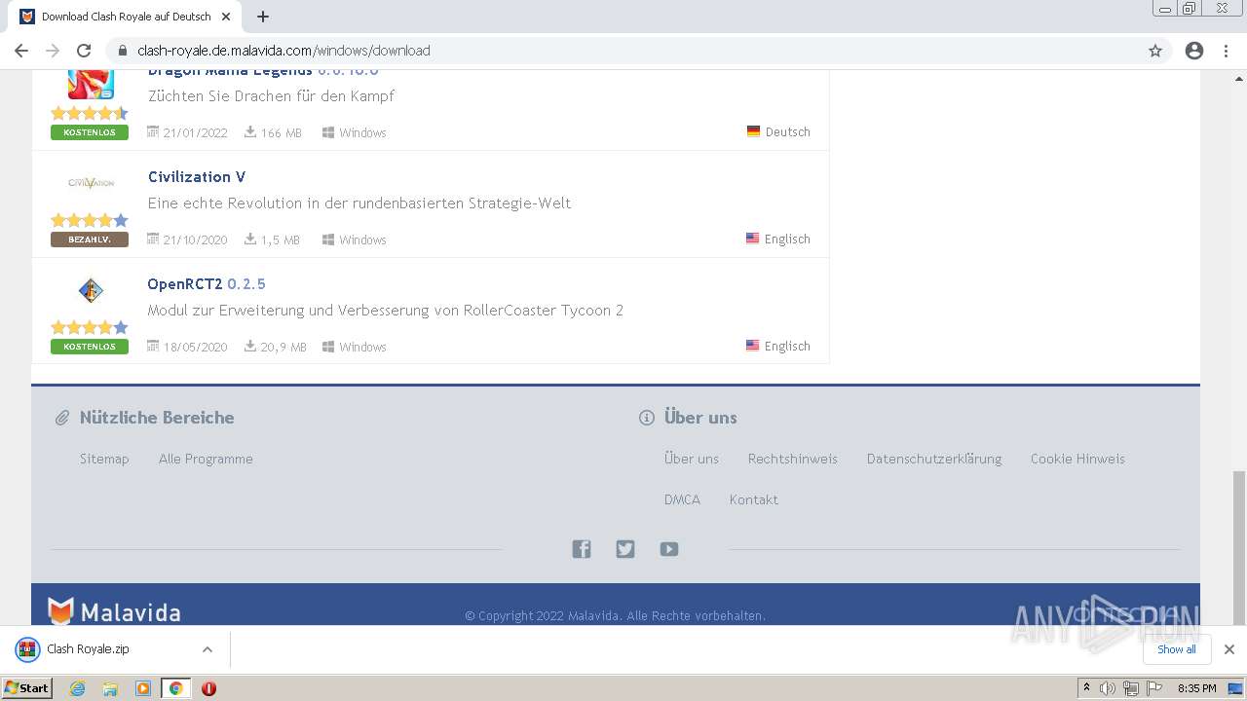Screen dimensions: 1247x701
Task: Click the OpenRCT2 star rating
Action: (x=90, y=327)
